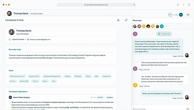Click the email icon beside the address
The image size is (194, 110).
pos(28,39)
